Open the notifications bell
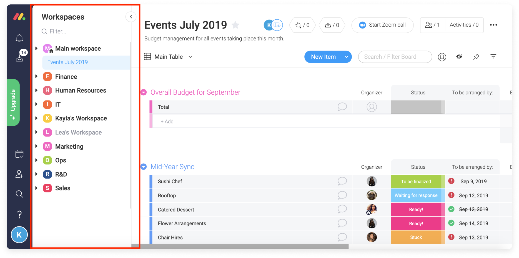This screenshot has height=258, width=519. pyautogui.click(x=19, y=38)
